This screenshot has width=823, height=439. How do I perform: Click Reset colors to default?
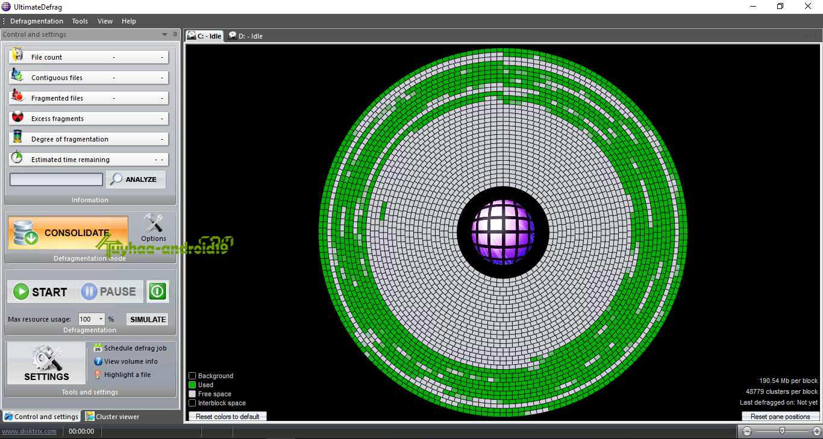point(228,417)
